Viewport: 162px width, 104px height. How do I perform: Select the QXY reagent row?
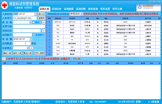tap(103, 54)
